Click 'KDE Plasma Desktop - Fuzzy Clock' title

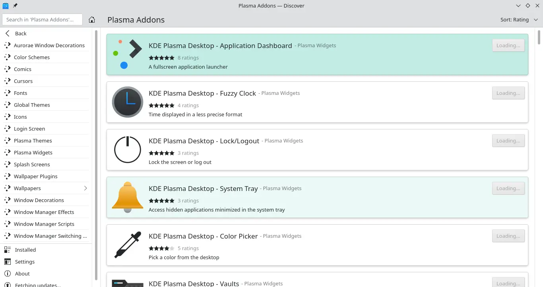(x=202, y=93)
